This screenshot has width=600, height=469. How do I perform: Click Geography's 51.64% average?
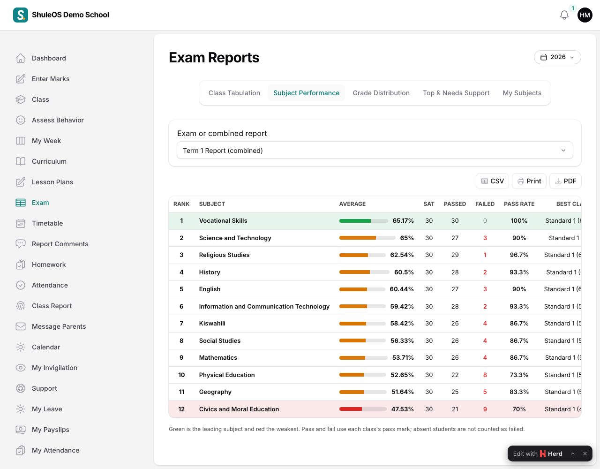pos(403,392)
